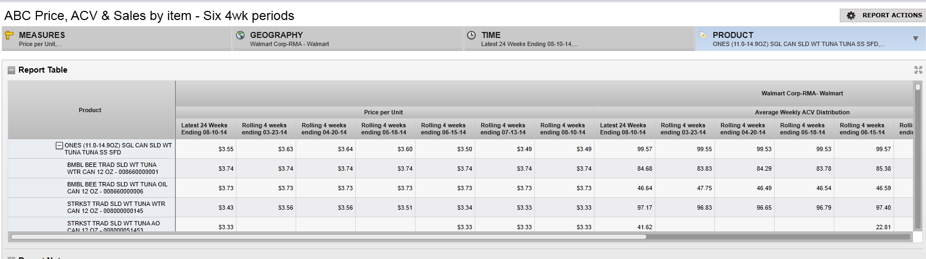Click the Product tag icon
Viewport: 926px width, 259px height.
click(703, 35)
